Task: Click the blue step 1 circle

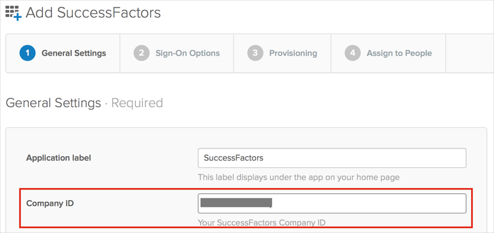Action: pos(27,54)
